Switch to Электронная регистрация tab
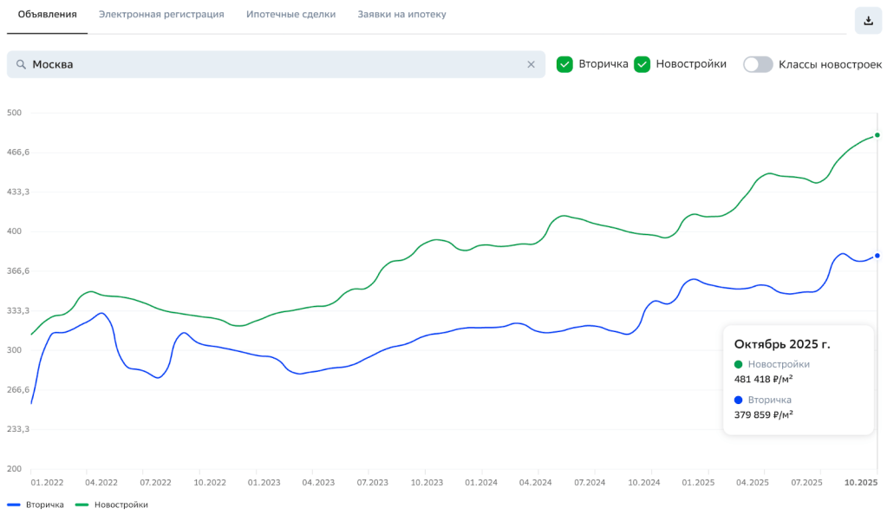 (x=161, y=15)
